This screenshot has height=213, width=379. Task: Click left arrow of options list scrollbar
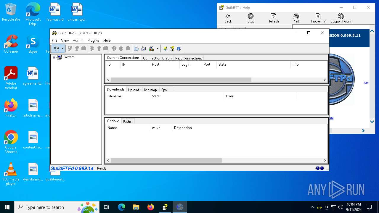[108, 160]
